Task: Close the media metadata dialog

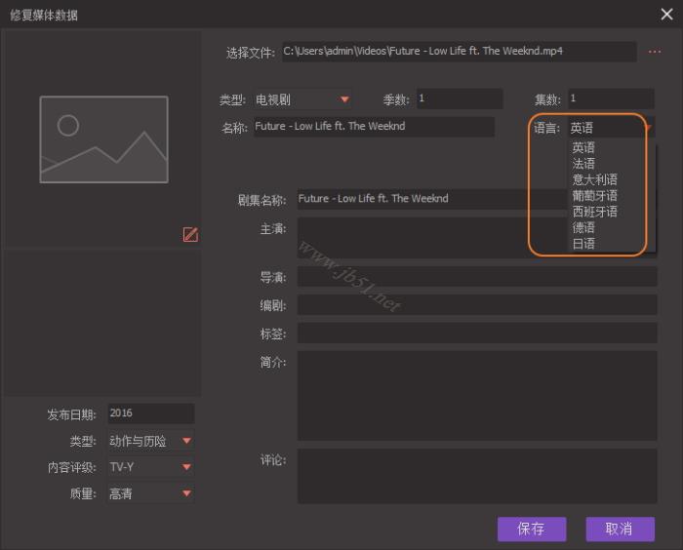Action: [666, 15]
